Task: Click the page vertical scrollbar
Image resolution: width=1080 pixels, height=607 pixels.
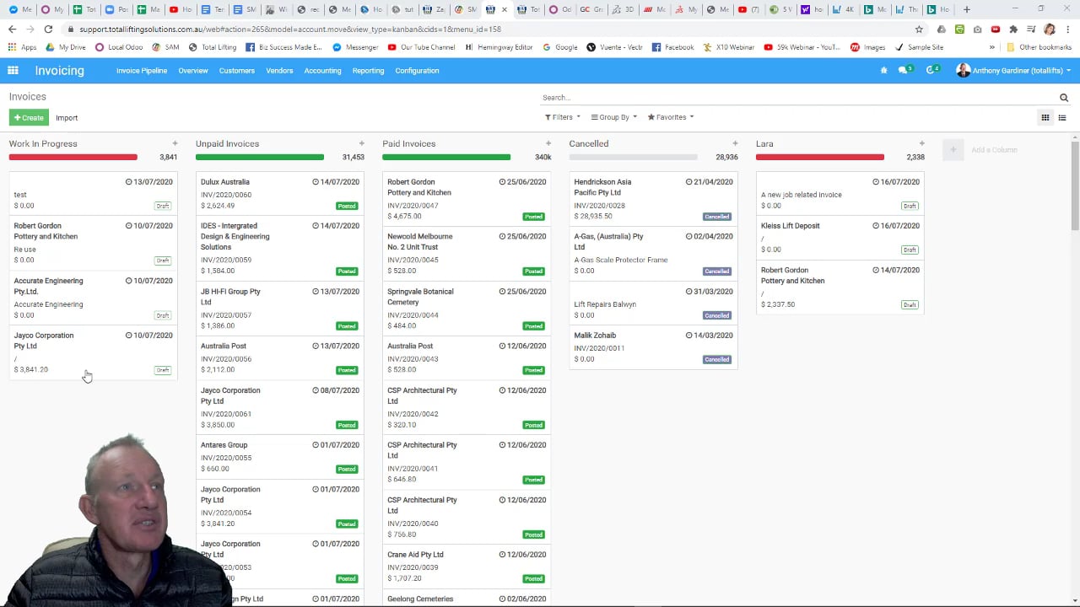Action: [1075, 185]
